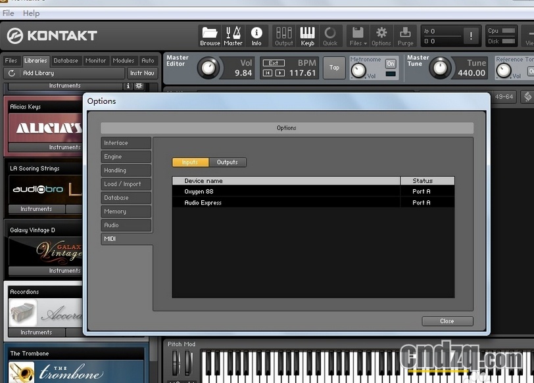
Task: Click Status column header
Action: point(427,181)
